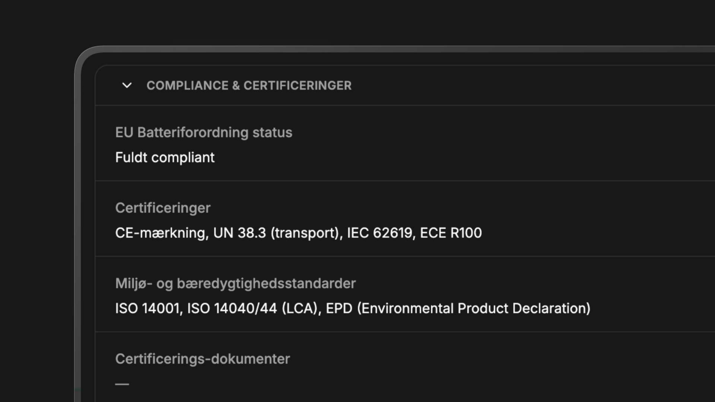Click the ECE R100 certification text

click(451, 233)
